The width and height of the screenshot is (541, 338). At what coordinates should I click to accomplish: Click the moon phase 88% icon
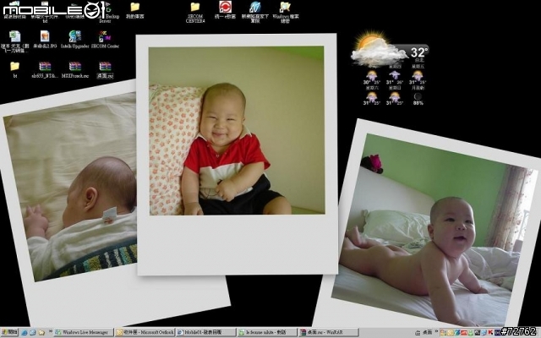pos(418,96)
